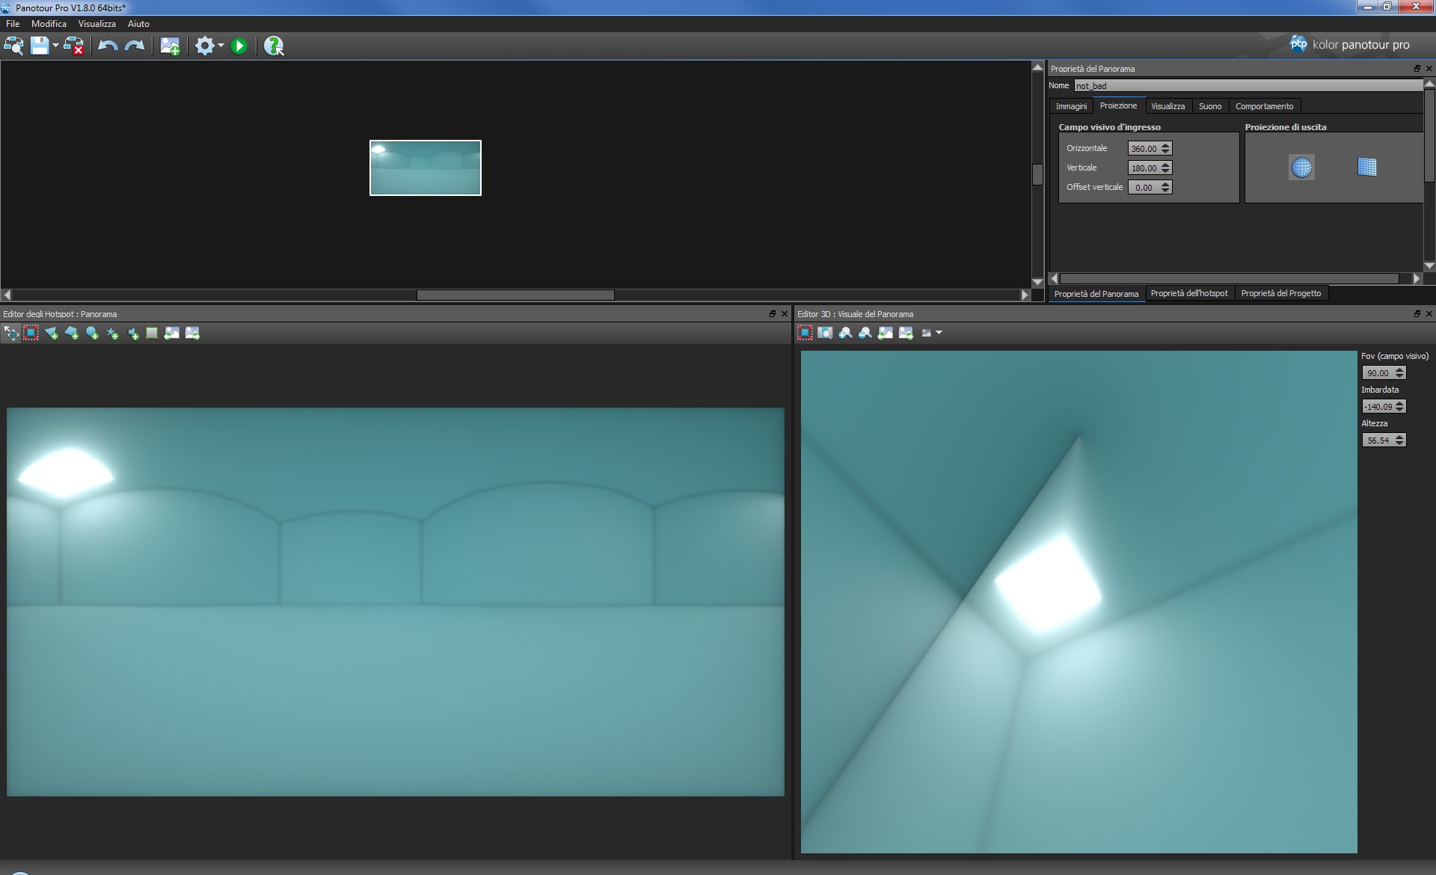The width and height of the screenshot is (1436, 875).
Task: Open the 3D editor image view dropdown
Action: (x=939, y=334)
